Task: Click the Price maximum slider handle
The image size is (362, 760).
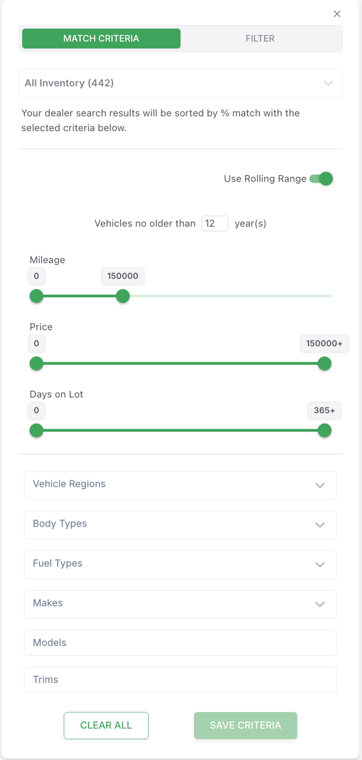Action: [324, 364]
